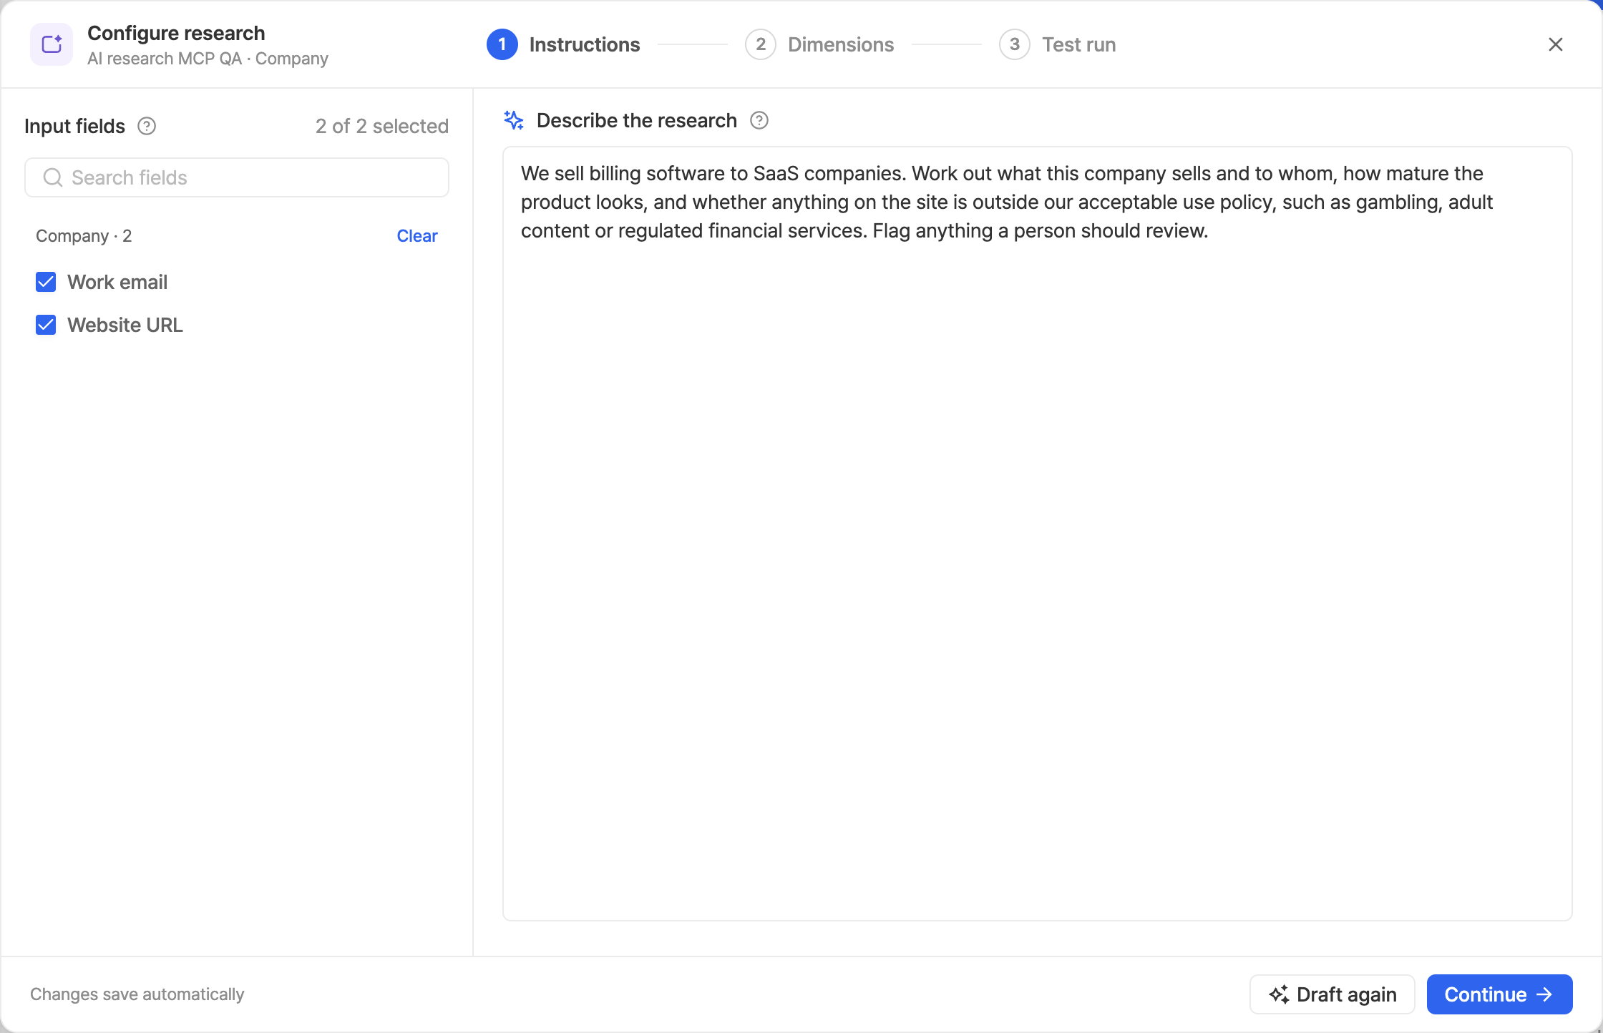Close the Configure research dialog
The height and width of the screenshot is (1033, 1603).
[x=1555, y=44]
